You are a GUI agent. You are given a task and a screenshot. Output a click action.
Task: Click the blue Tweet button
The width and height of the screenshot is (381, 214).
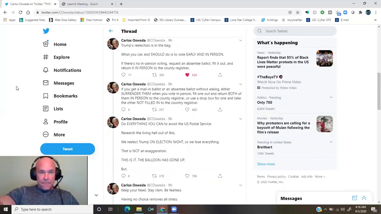click(x=68, y=149)
